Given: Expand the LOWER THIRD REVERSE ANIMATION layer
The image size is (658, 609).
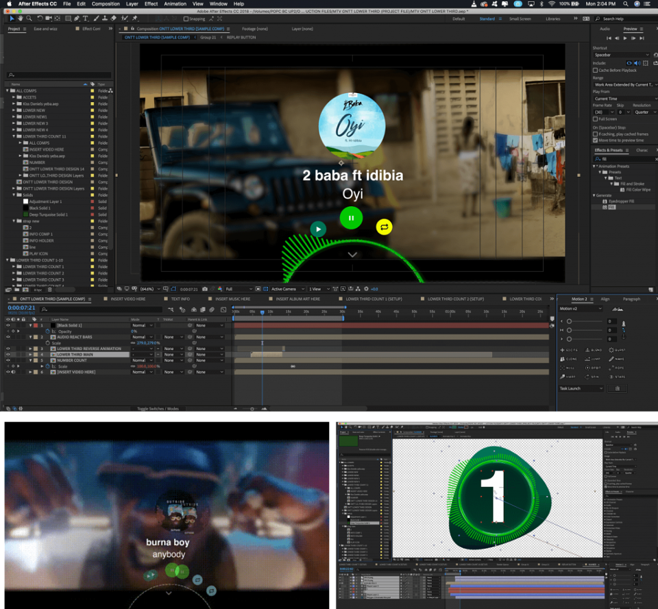Looking at the screenshot, I should pos(30,349).
